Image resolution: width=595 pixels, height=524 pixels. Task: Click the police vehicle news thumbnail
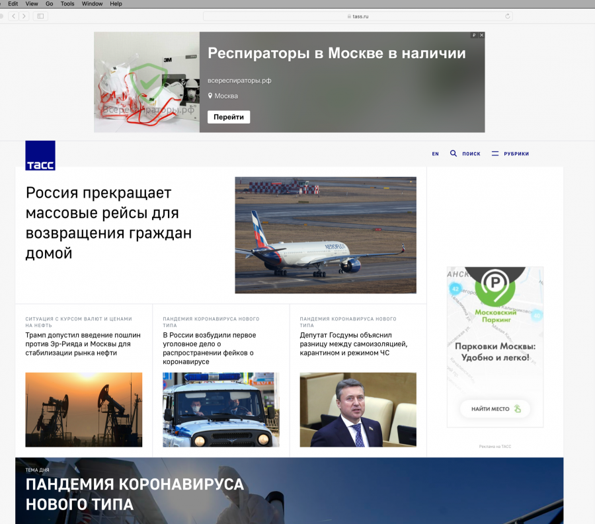pos(221,410)
